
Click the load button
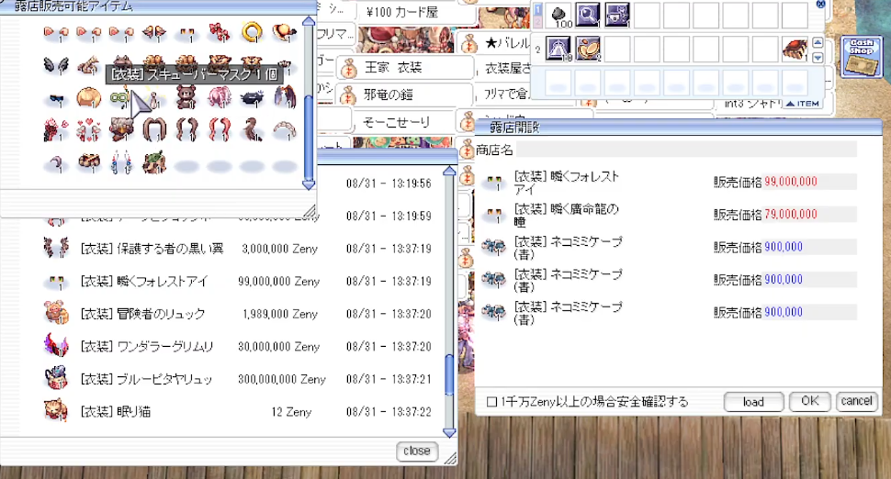point(753,402)
